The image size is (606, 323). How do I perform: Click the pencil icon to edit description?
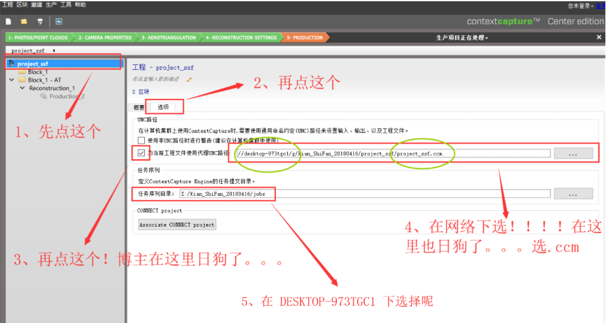pos(189,79)
